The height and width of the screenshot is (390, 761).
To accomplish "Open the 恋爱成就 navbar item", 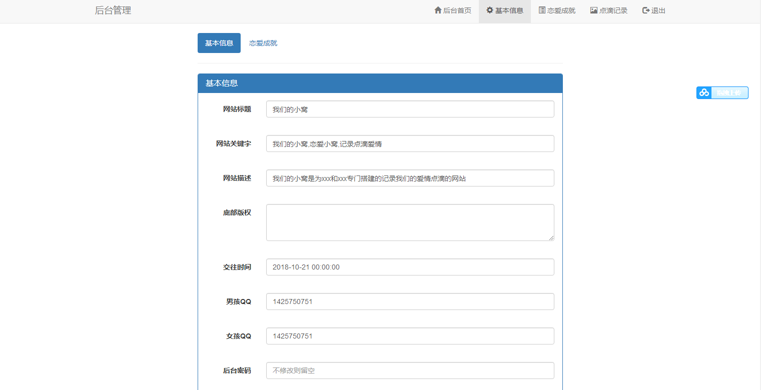I will point(557,10).
